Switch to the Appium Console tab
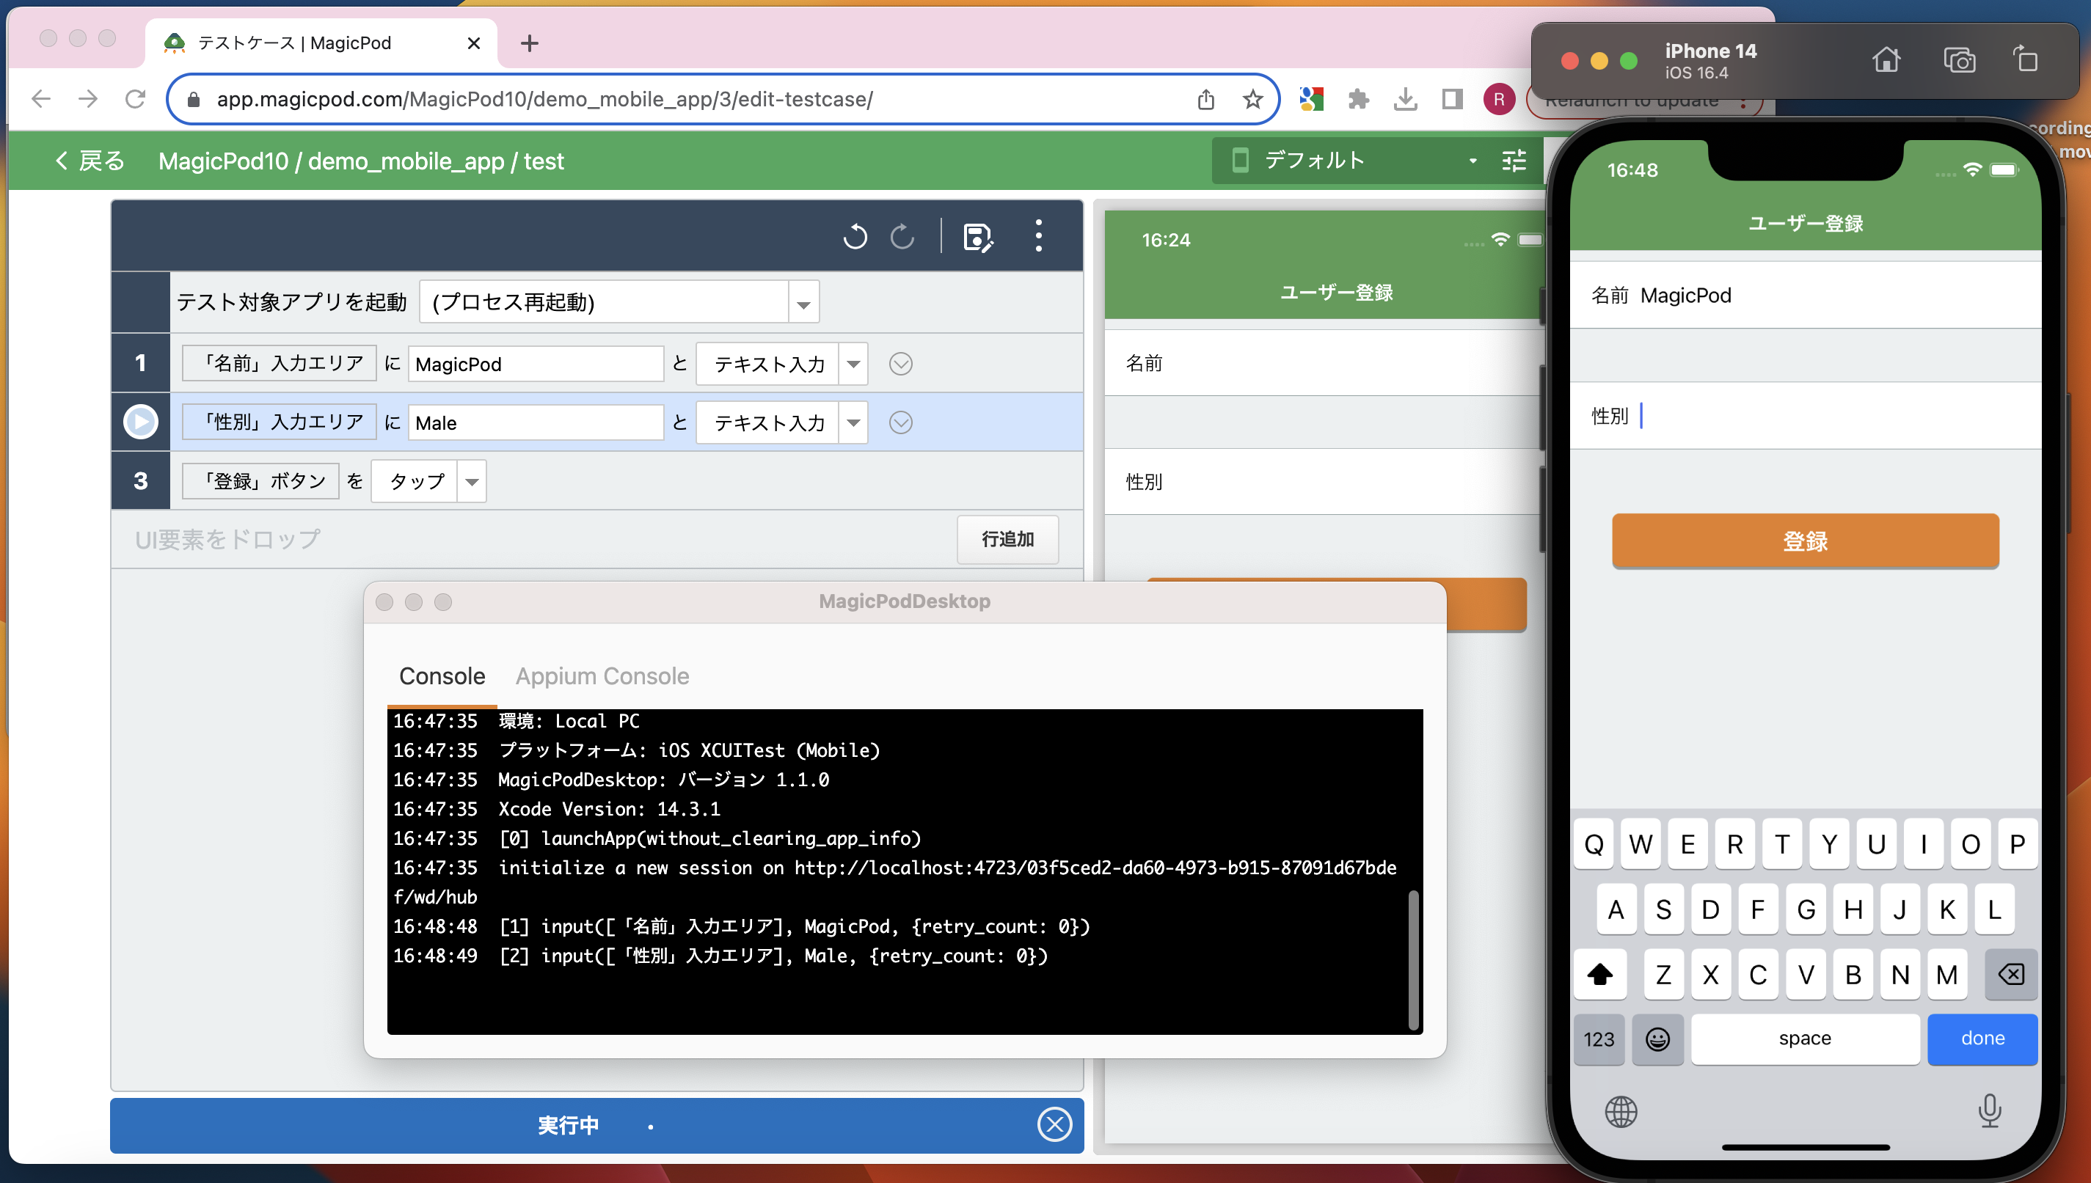The height and width of the screenshot is (1183, 2091). 602,676
